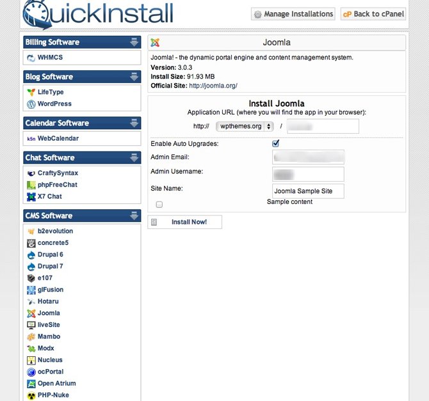The width and height of the screenshot is (429, 401).
Task: Select WebCalendar from the list
Action: point(58,138)
